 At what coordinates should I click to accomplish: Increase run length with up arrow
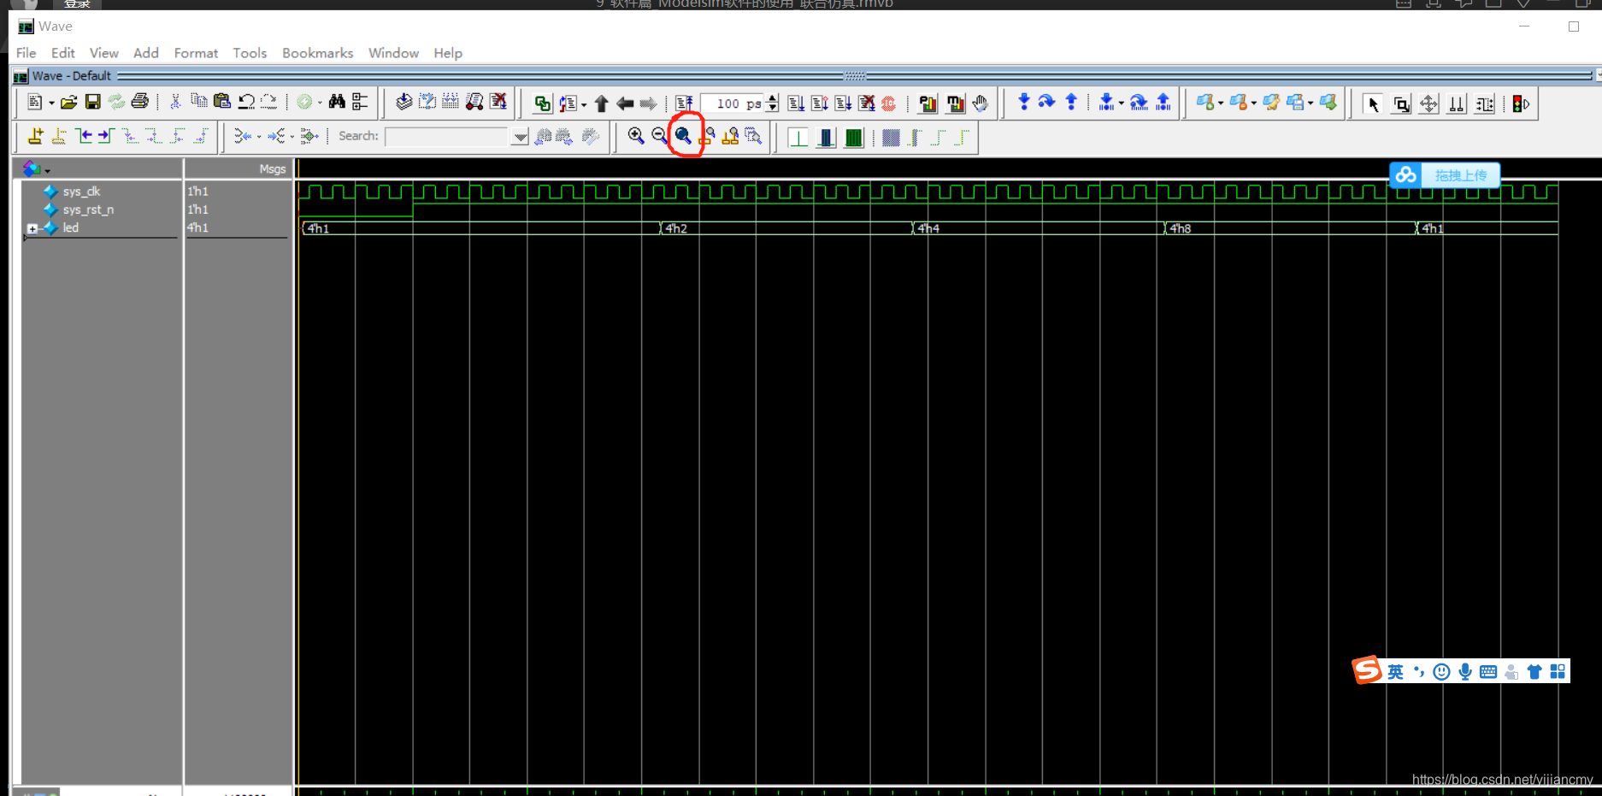773,98
